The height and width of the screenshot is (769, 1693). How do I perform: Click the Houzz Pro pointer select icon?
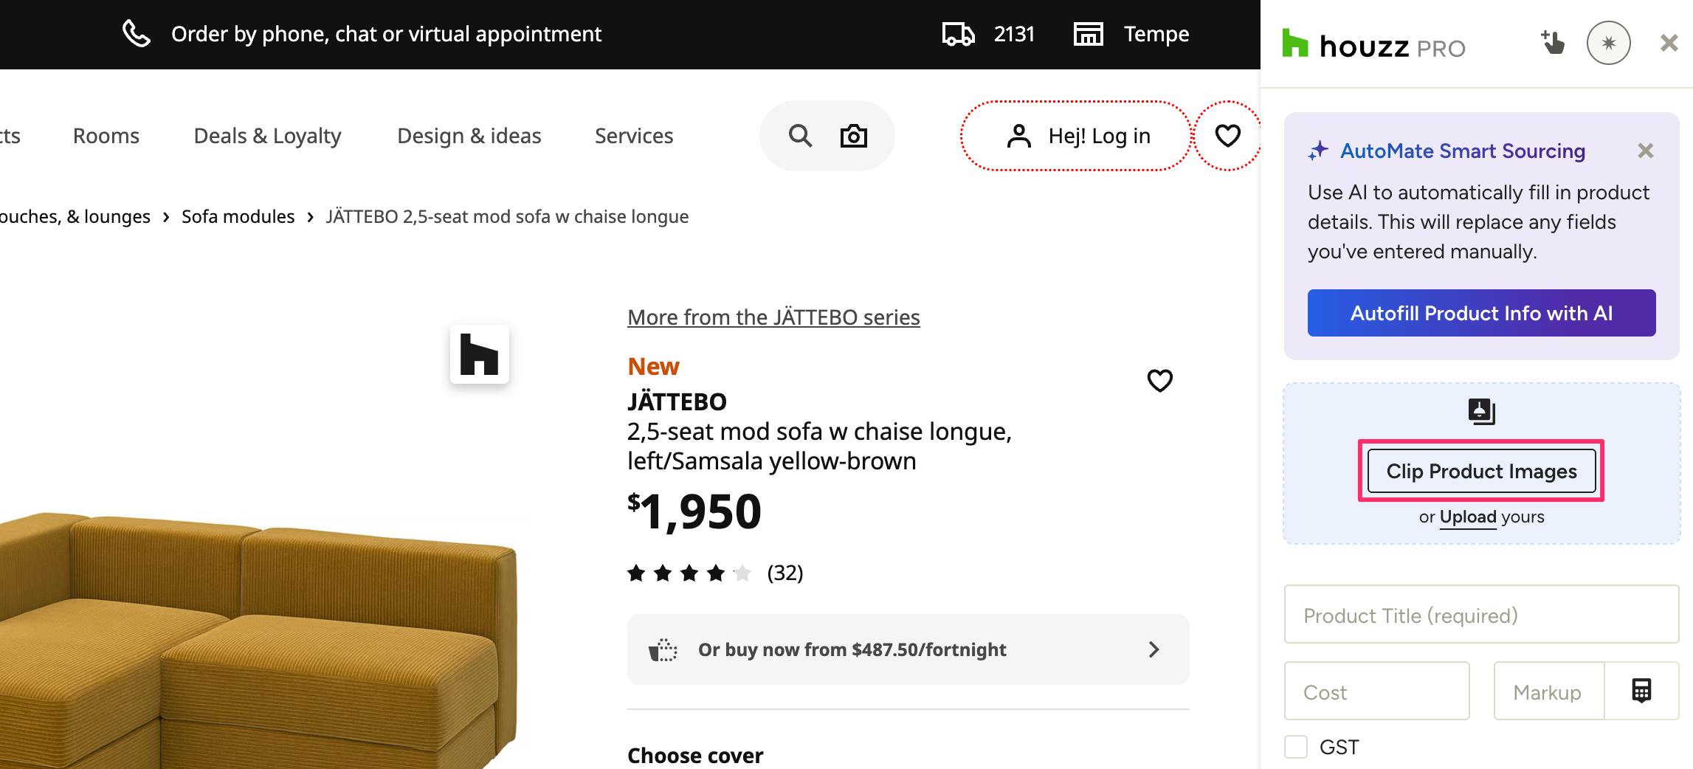coord(1552,43)
